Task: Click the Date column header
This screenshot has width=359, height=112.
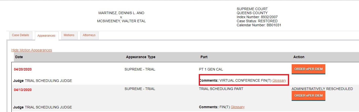Action: pos(19,57)
